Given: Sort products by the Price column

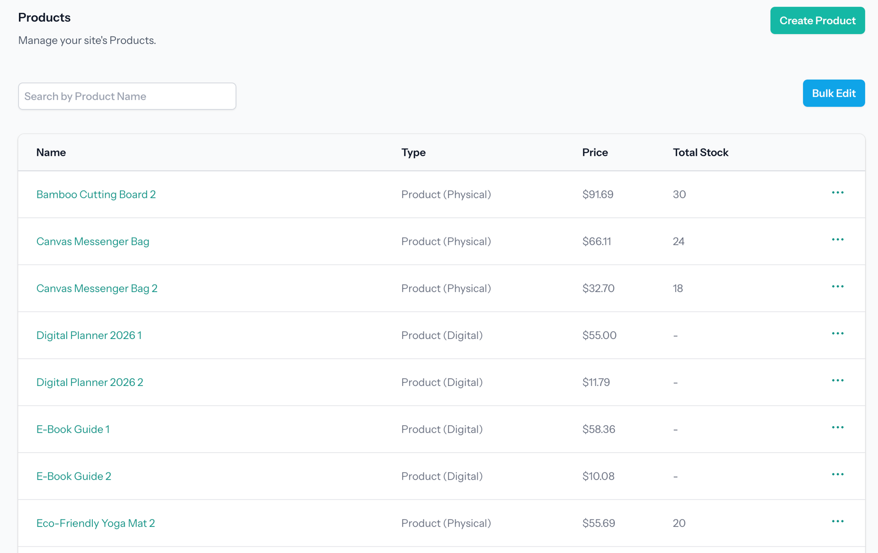Looking at the screenshot, I should coord(595,152).
